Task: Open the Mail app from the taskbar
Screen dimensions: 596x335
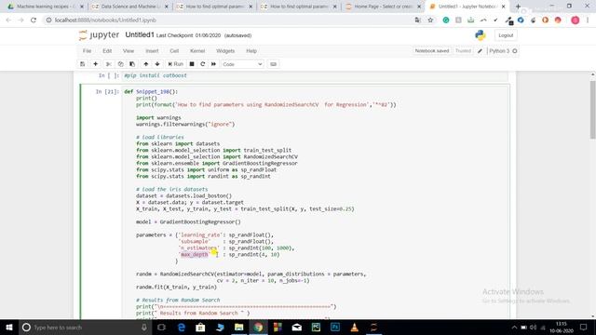Action: coord(297,327)
